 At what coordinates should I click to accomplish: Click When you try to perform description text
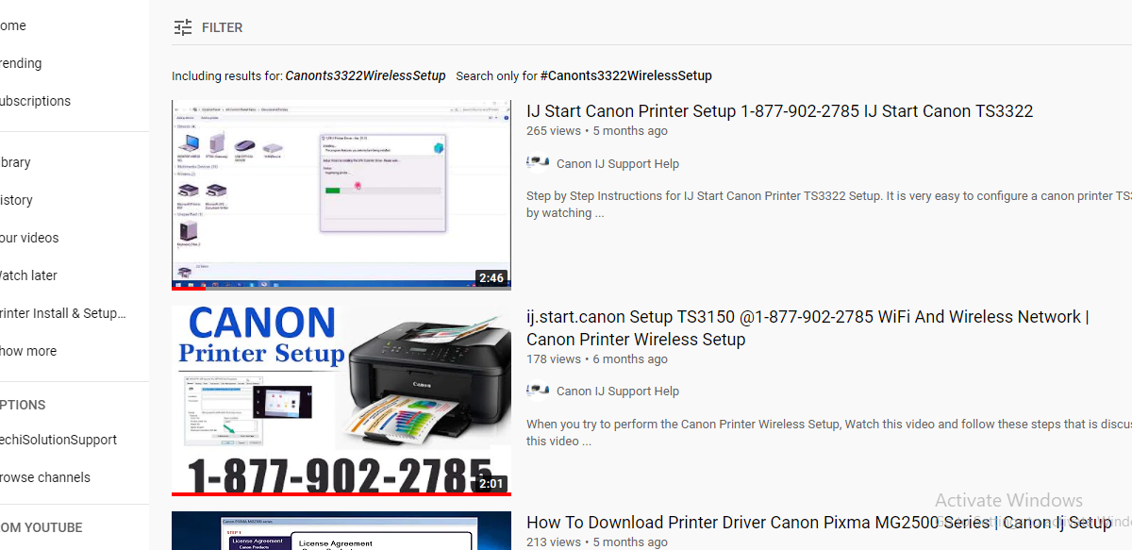click(829, 432)
